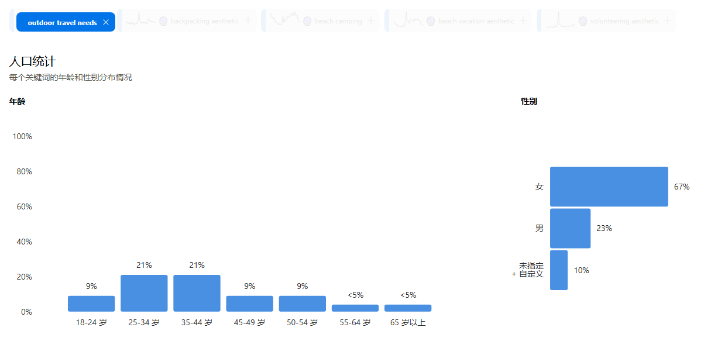Add 'beach vacation aesthetic' via its plus icon

pyautogui.click(x=523, y=20)
